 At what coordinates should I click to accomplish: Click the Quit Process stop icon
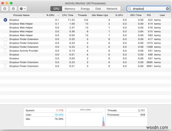tap(5, 9)
